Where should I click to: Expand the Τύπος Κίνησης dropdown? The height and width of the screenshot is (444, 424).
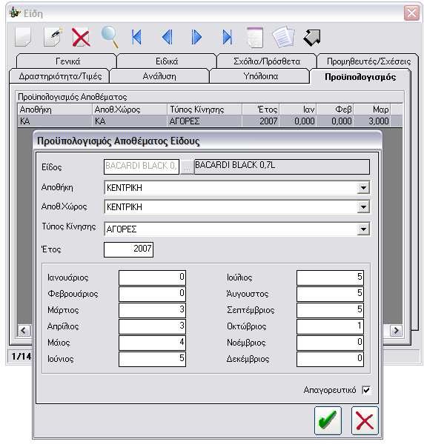click(363, 229)
